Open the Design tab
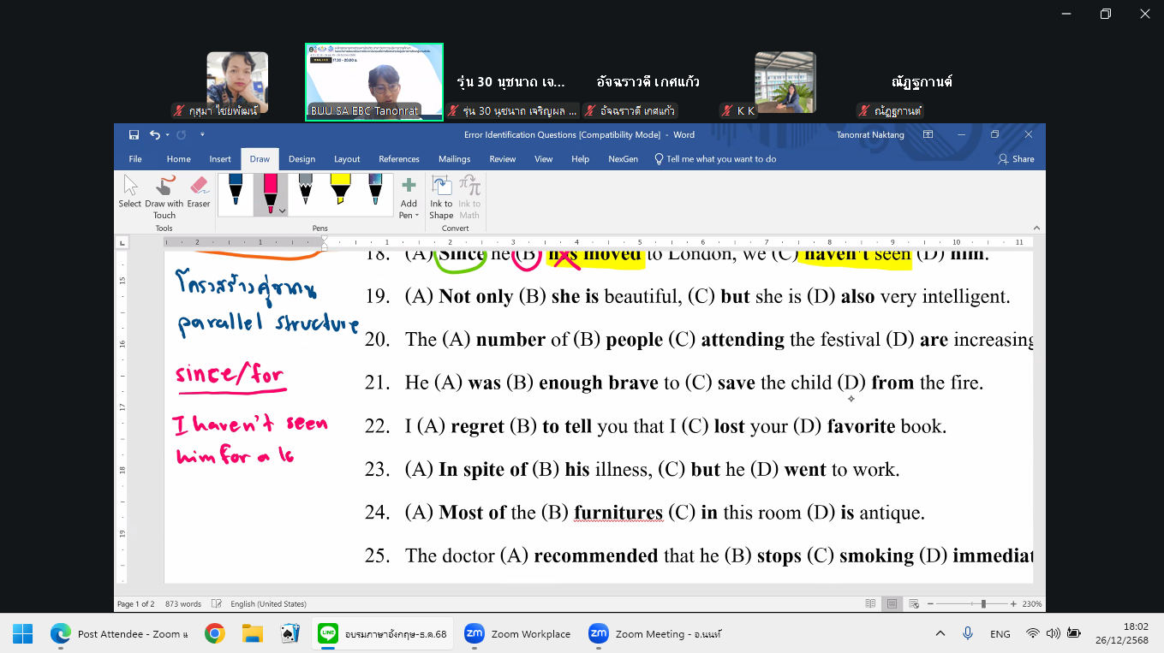The image size is (1164, 653). click(301, 159)
